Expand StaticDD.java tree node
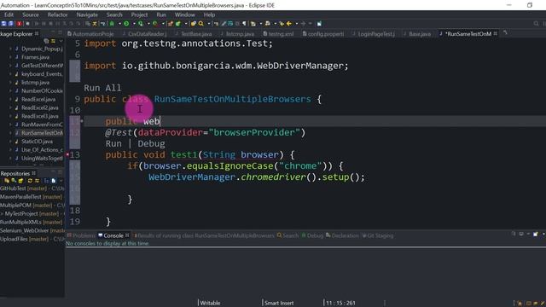Viewport: 546px width, 307px height. click(10, 142)
